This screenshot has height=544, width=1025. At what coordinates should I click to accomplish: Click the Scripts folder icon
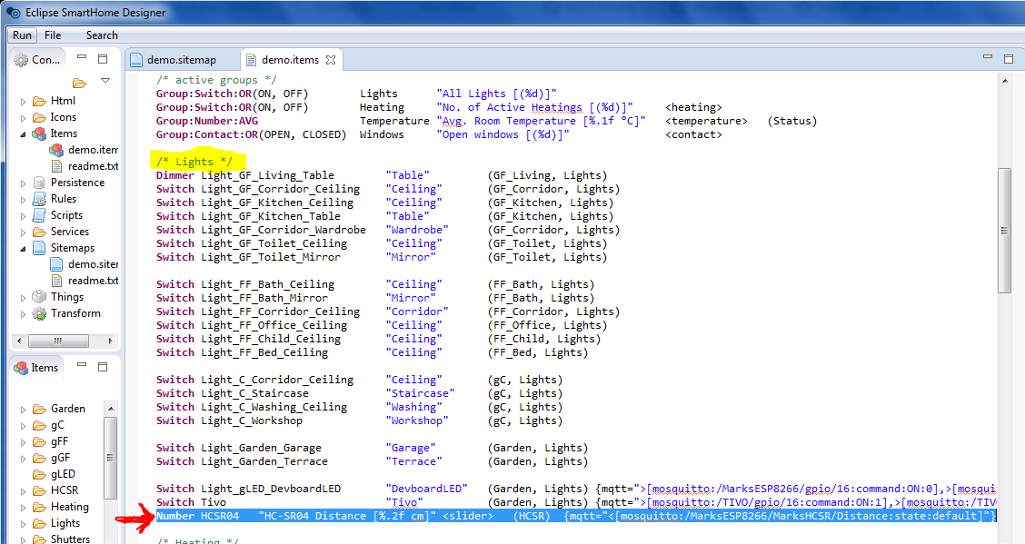(39, 215)
